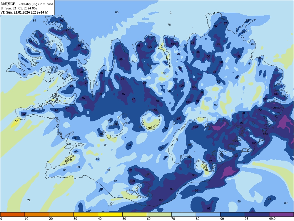The image size is (294, 221).
Task: Click the map humidity value '81'
Action: (106, 145)
